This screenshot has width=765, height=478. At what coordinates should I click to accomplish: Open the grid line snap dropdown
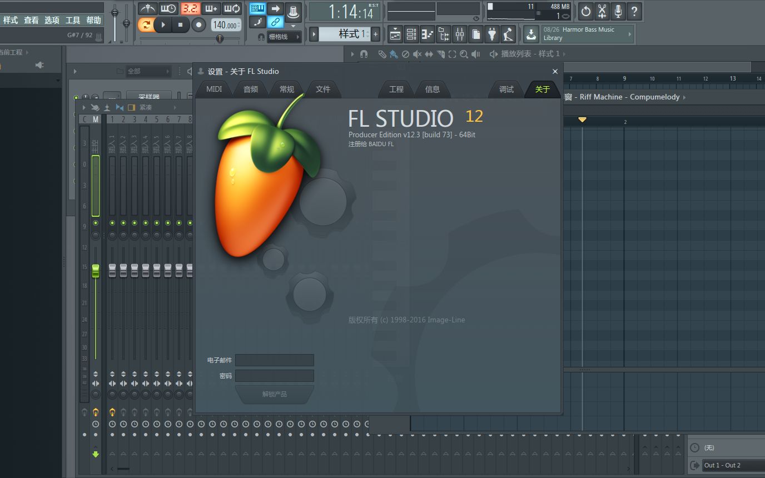point(284,37)
